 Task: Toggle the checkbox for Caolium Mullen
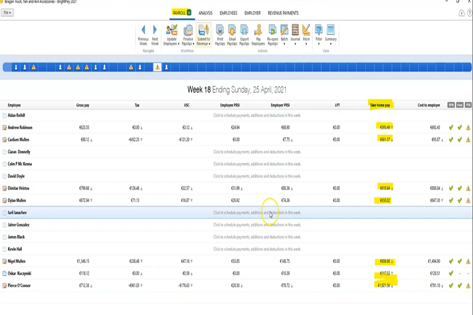point(4,140)
